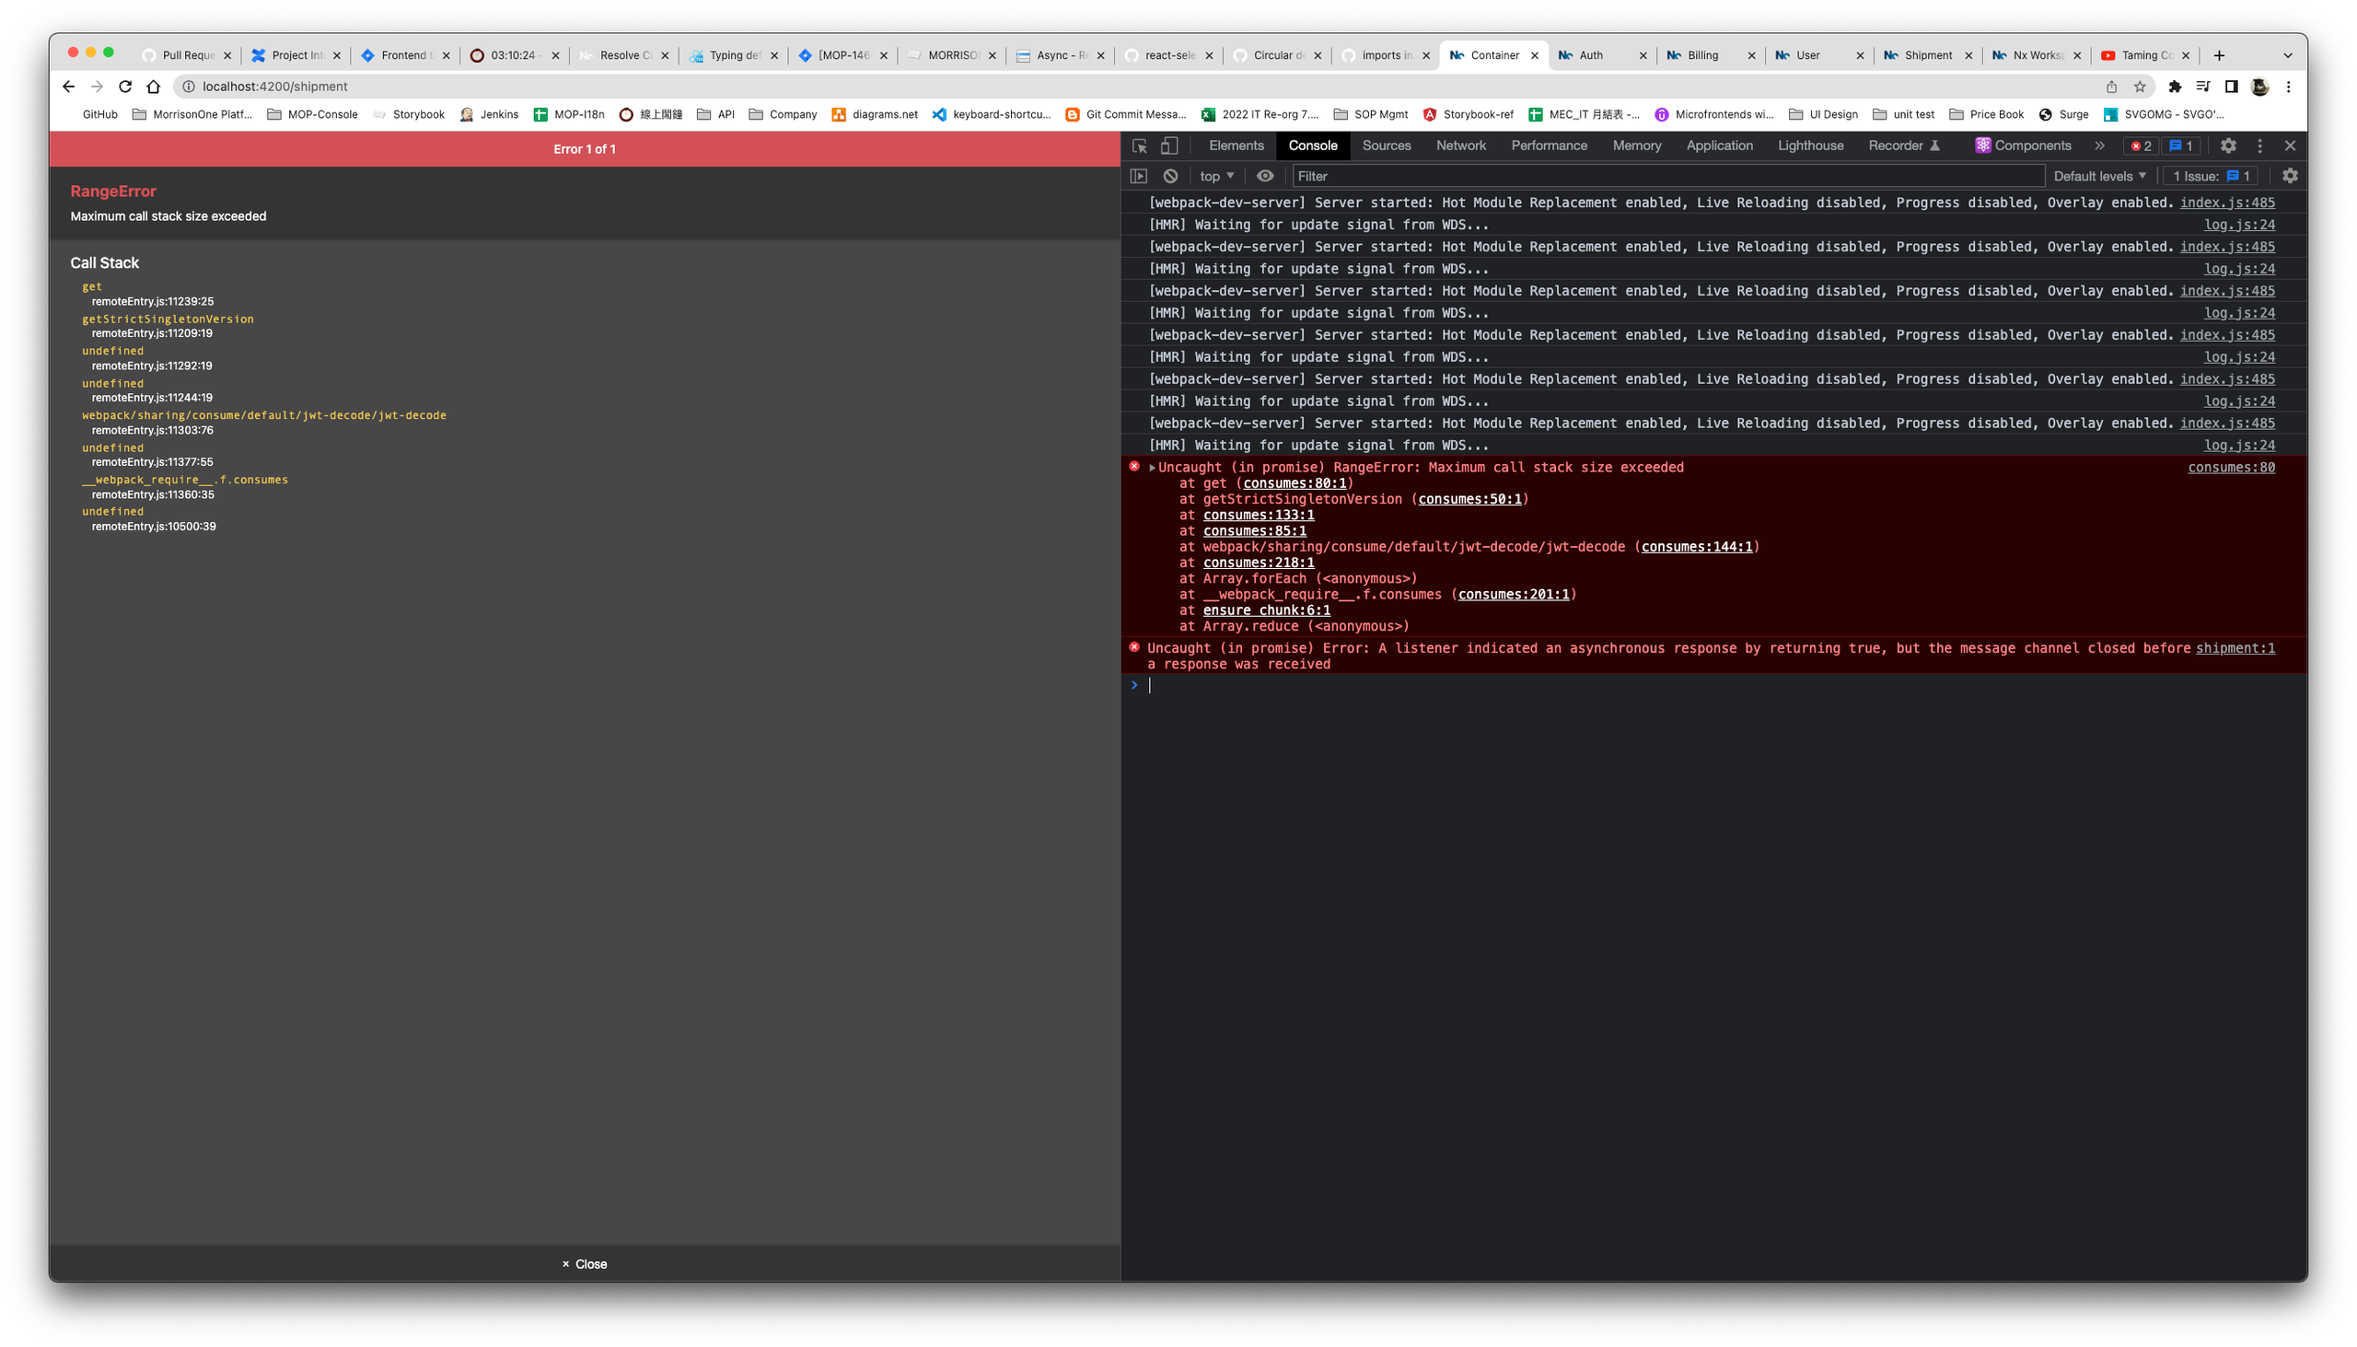The image size is (2357, 1347).
Task: Click the address bar URL
Action: 274,86
